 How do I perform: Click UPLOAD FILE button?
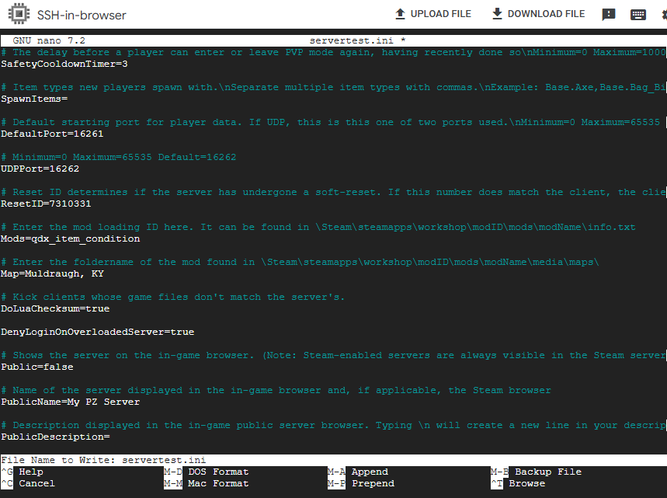(433, 14)
